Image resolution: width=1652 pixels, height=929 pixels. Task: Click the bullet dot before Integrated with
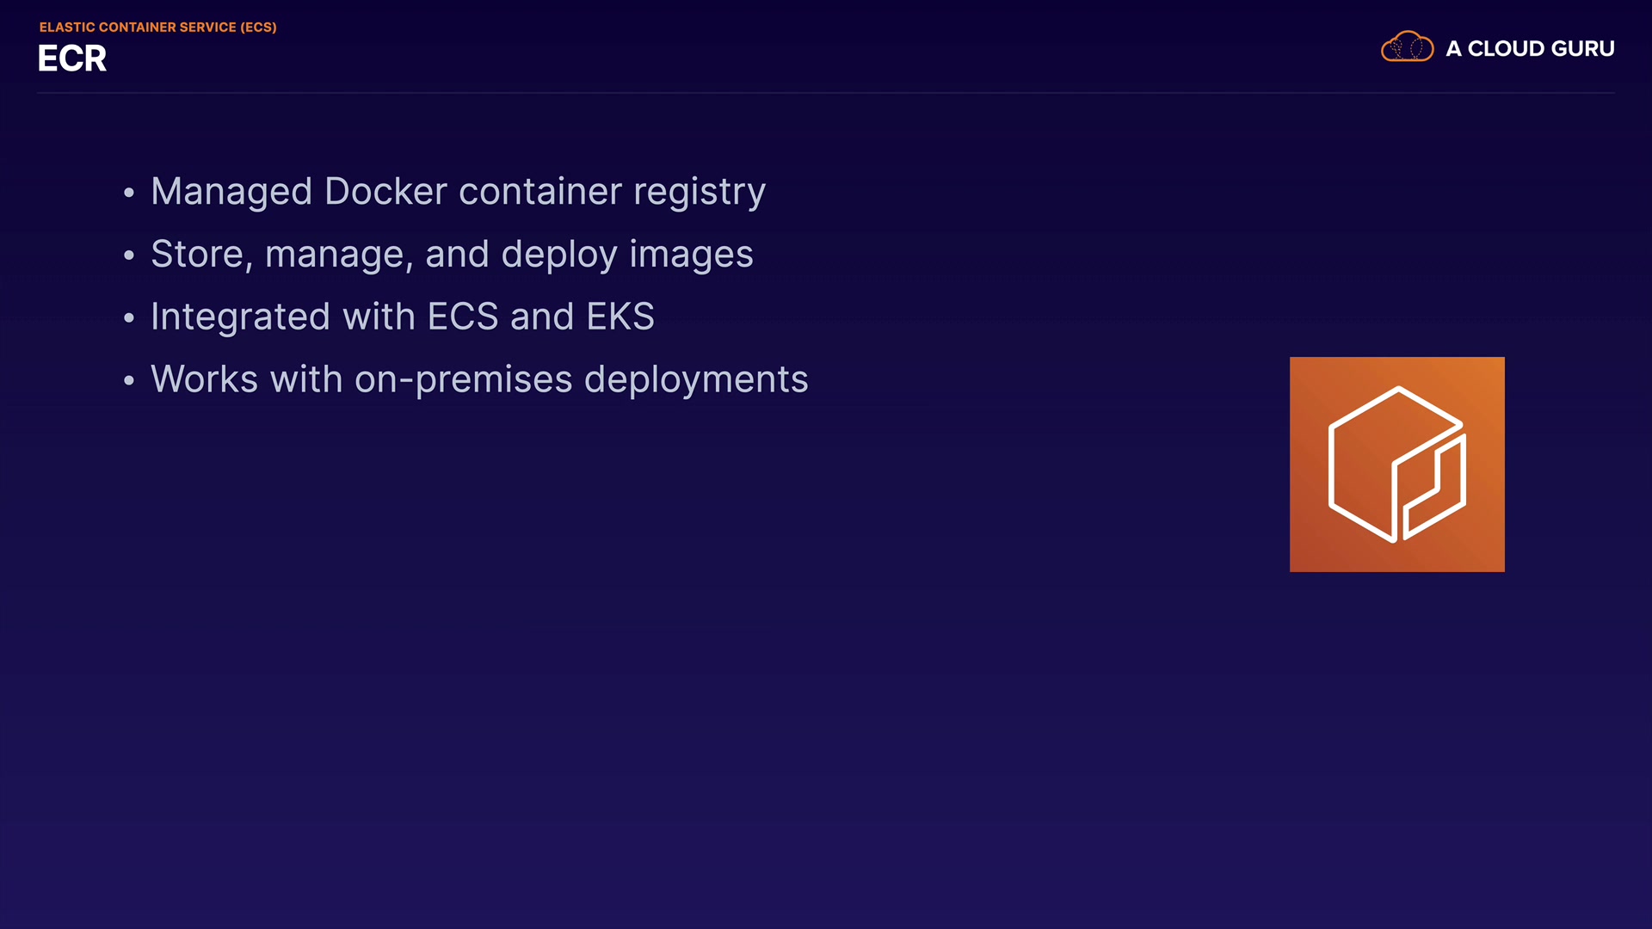pyautogui.click(x=129, y=318)
